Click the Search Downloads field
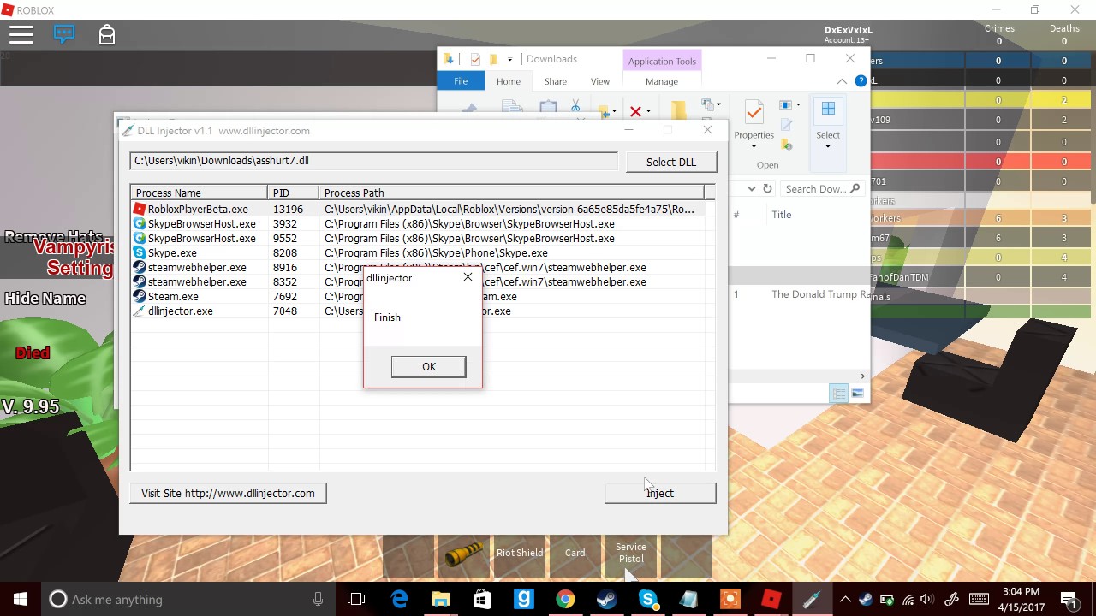 [x=820, y=189]
